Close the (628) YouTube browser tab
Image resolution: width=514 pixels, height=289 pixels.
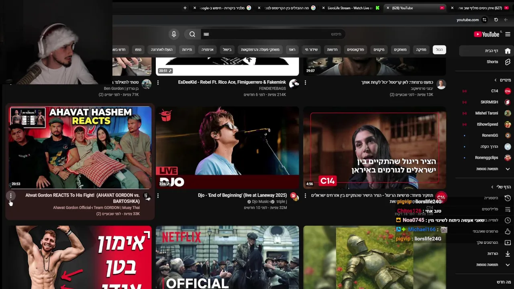[388, 8]
